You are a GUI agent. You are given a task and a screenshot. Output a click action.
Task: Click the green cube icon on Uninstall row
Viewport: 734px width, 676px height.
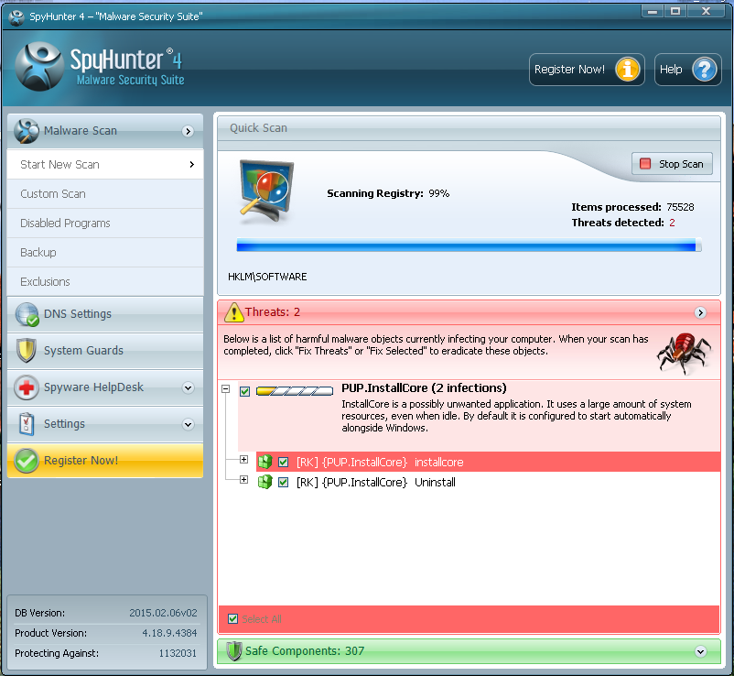264,482
